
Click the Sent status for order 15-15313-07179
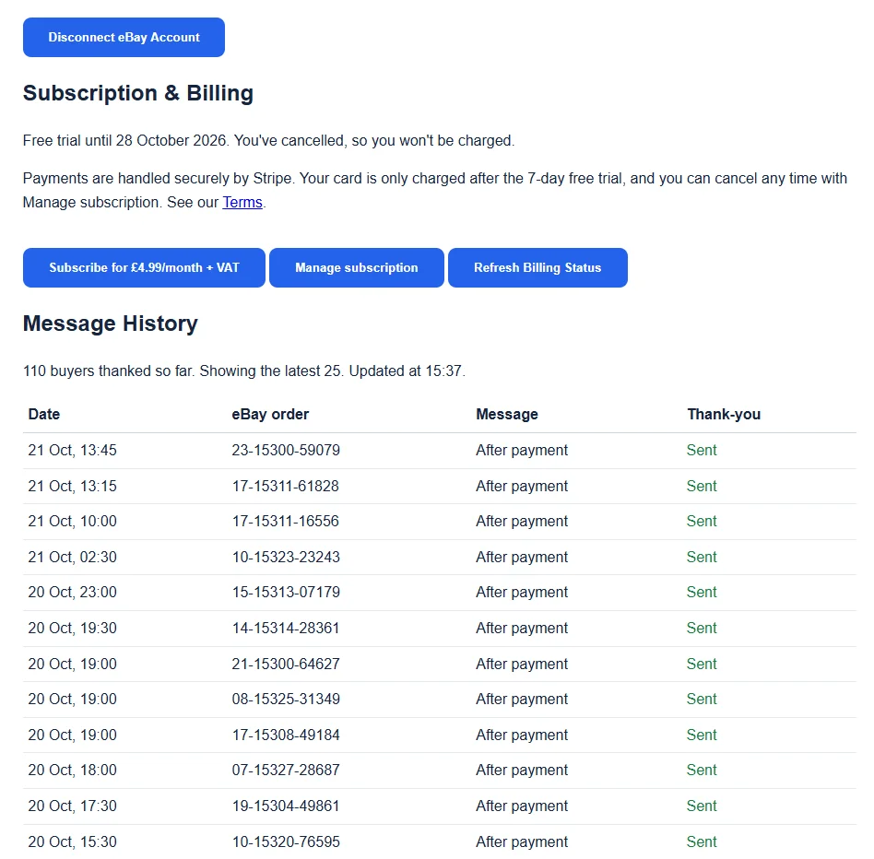pos(702,592)
